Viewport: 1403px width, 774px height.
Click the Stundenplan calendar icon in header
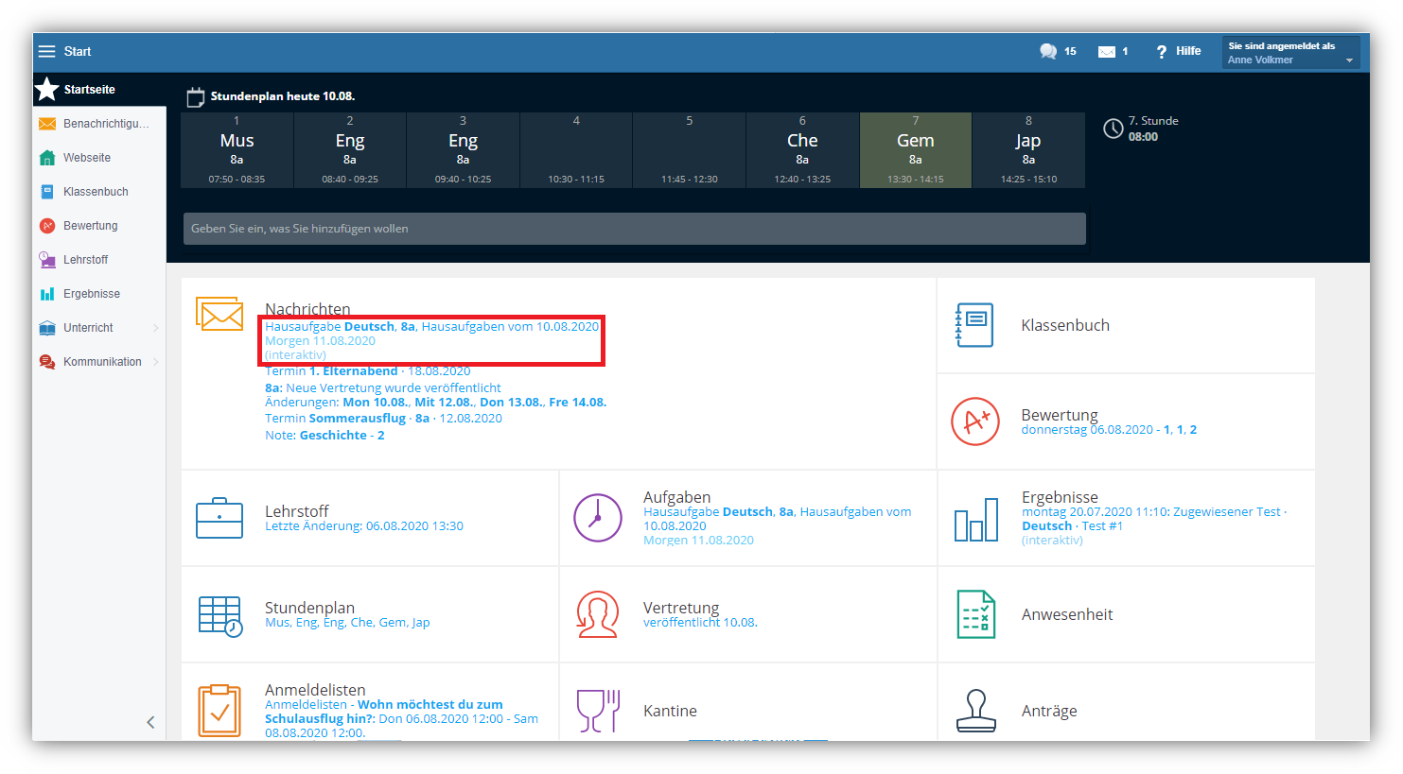(196, 96)
